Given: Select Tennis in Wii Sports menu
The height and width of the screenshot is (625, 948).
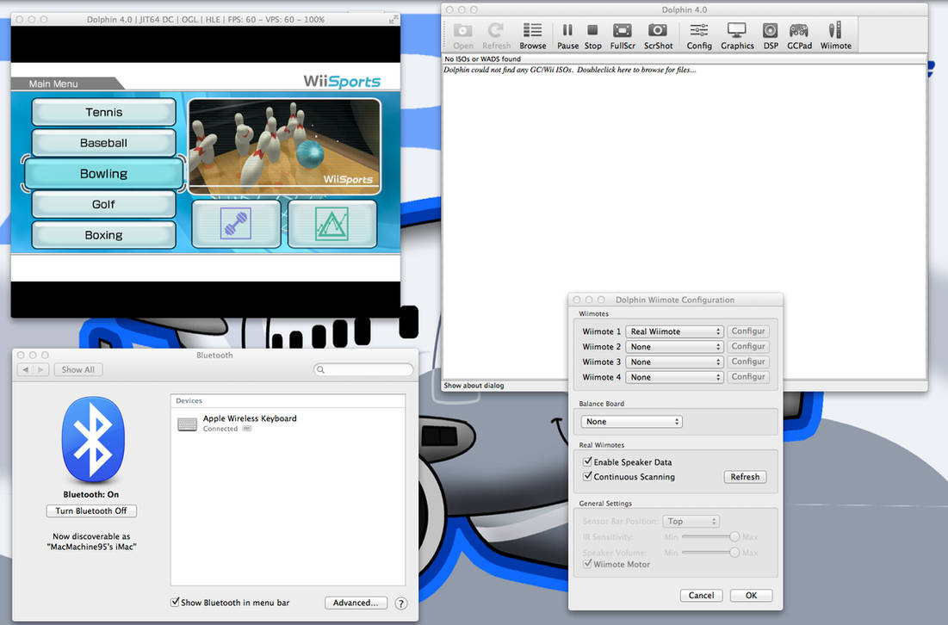Looking at the screenshot, I should coord(104,113).
